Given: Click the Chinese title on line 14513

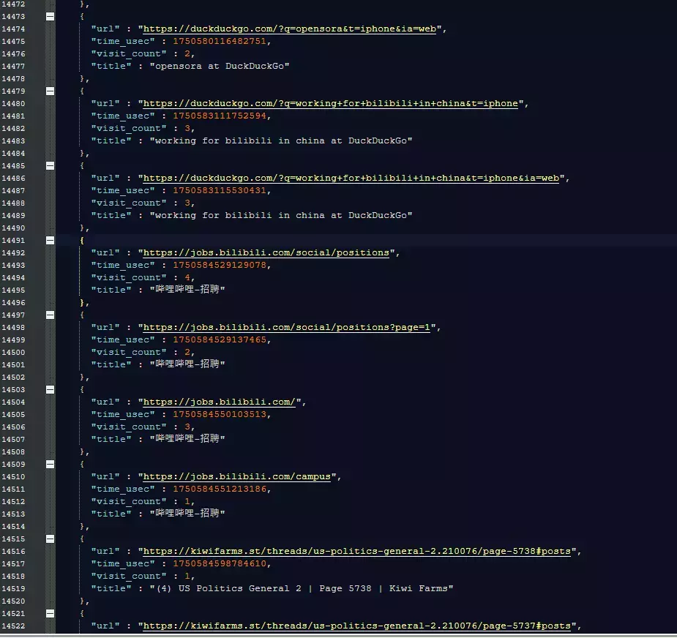Looking at the screenshot, I should (187, 514).
